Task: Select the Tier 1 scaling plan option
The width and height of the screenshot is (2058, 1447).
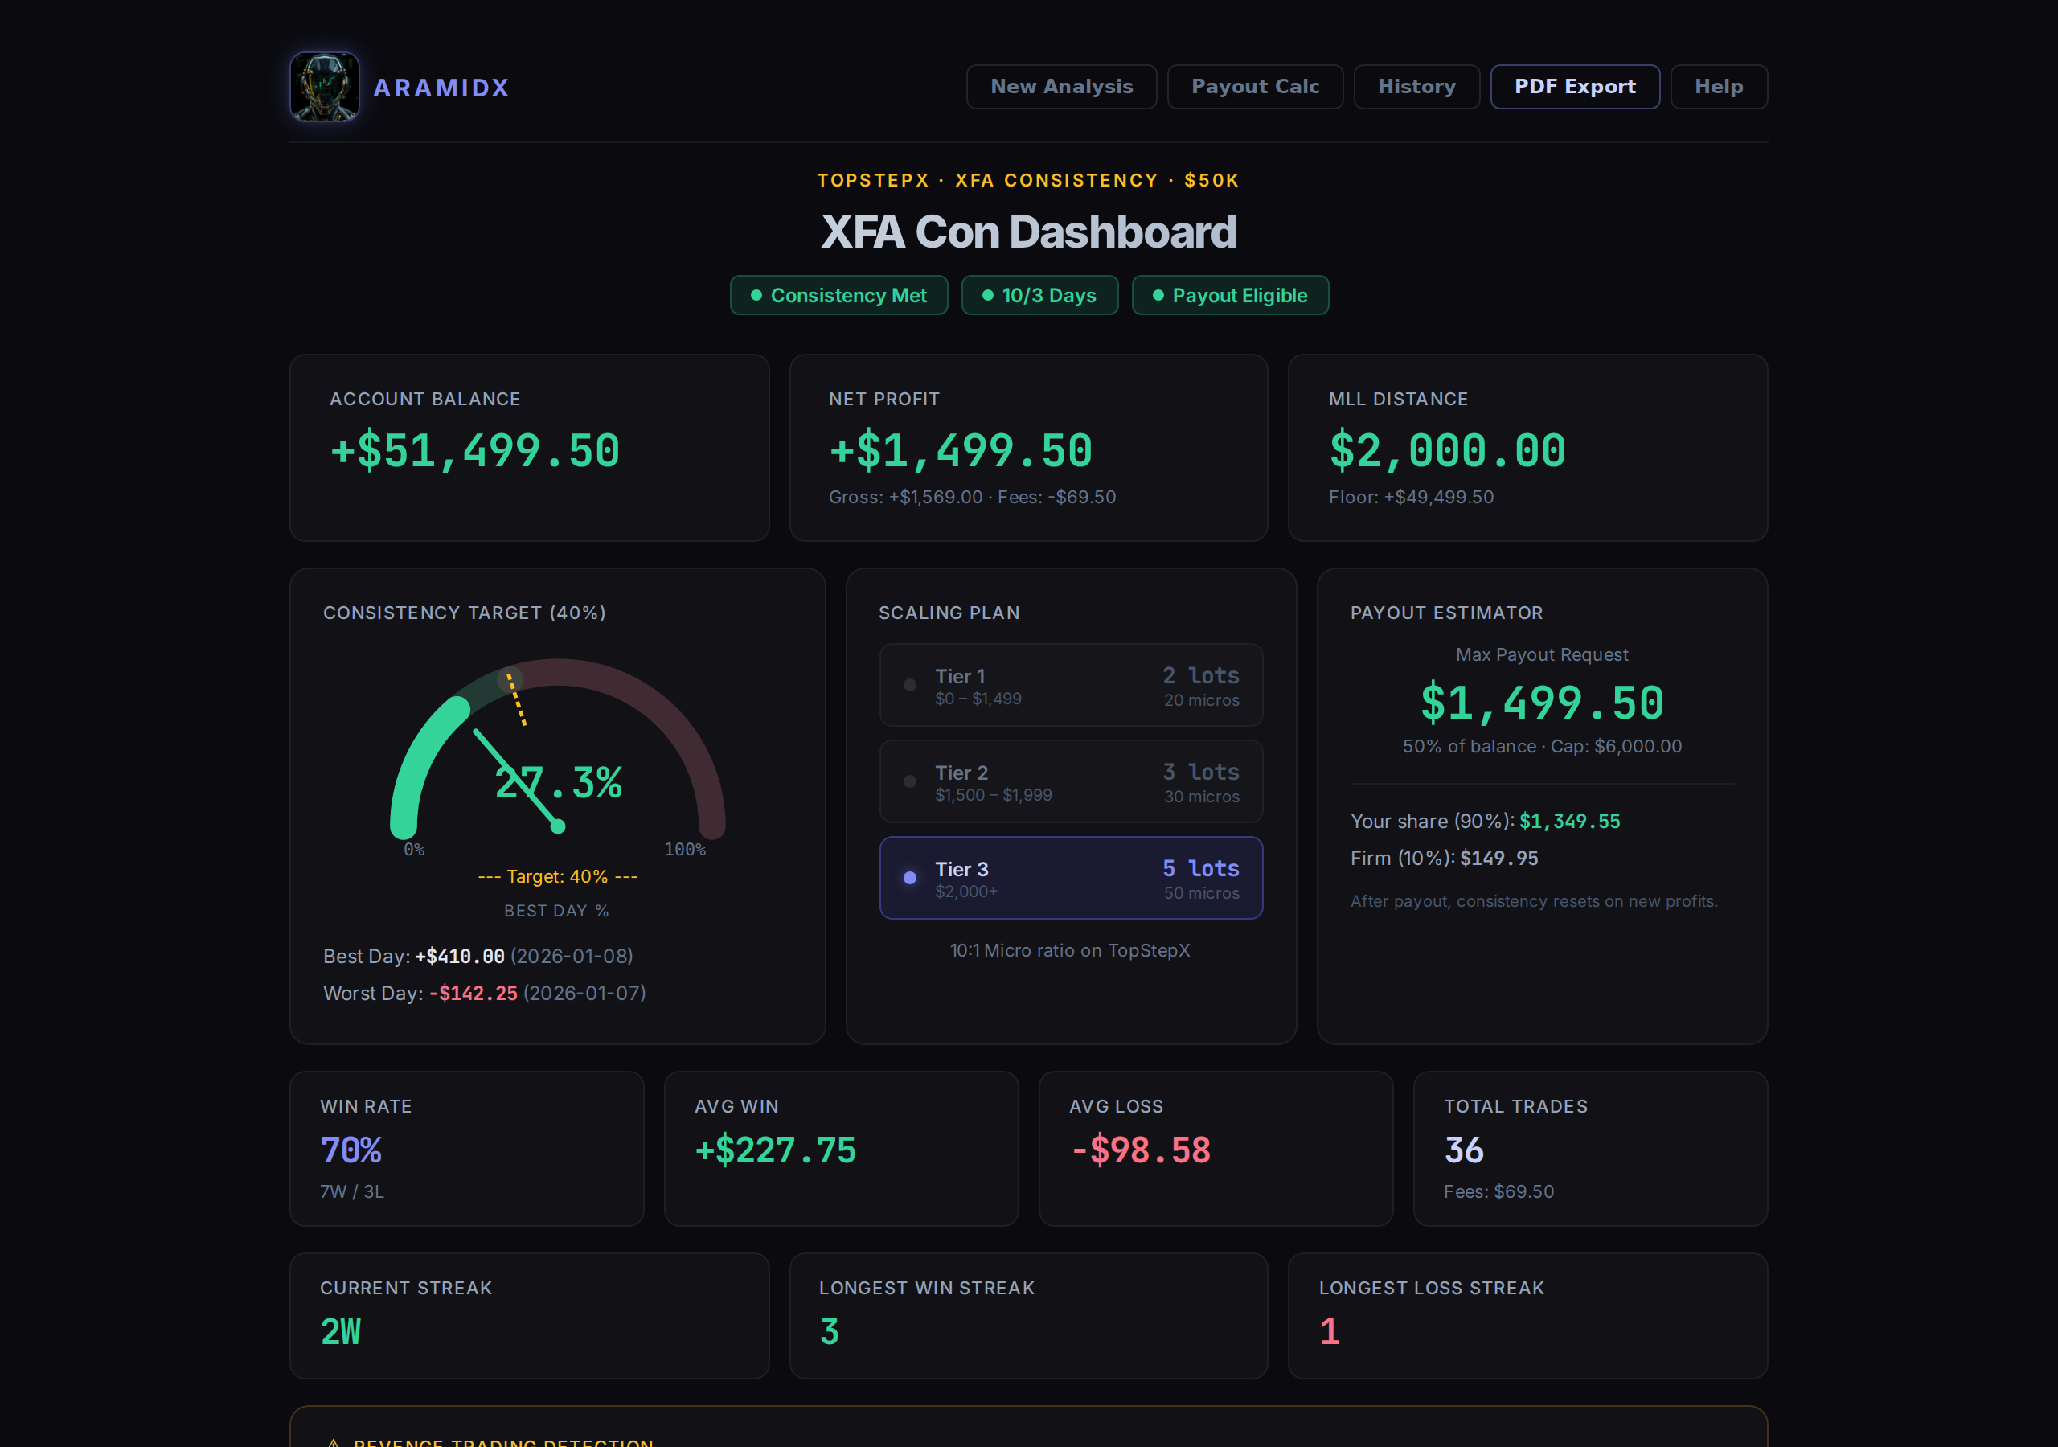Action: tap(1072, 686)
